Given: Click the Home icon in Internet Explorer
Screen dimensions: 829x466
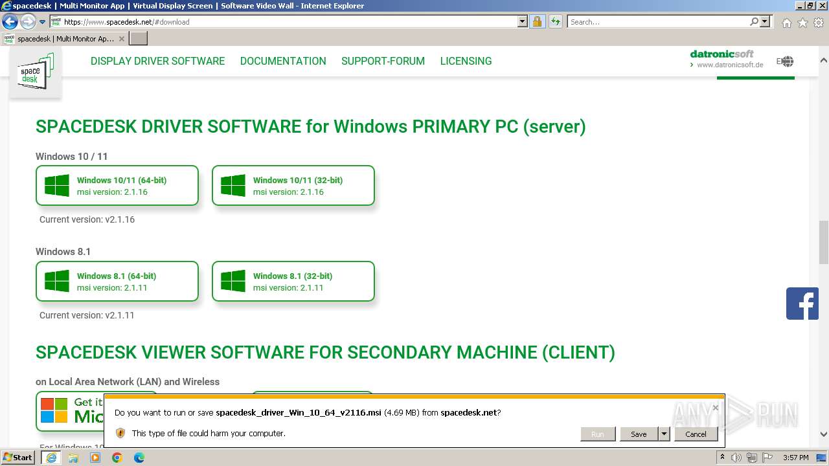Looking at the screenshot, I should click(786, 23).
